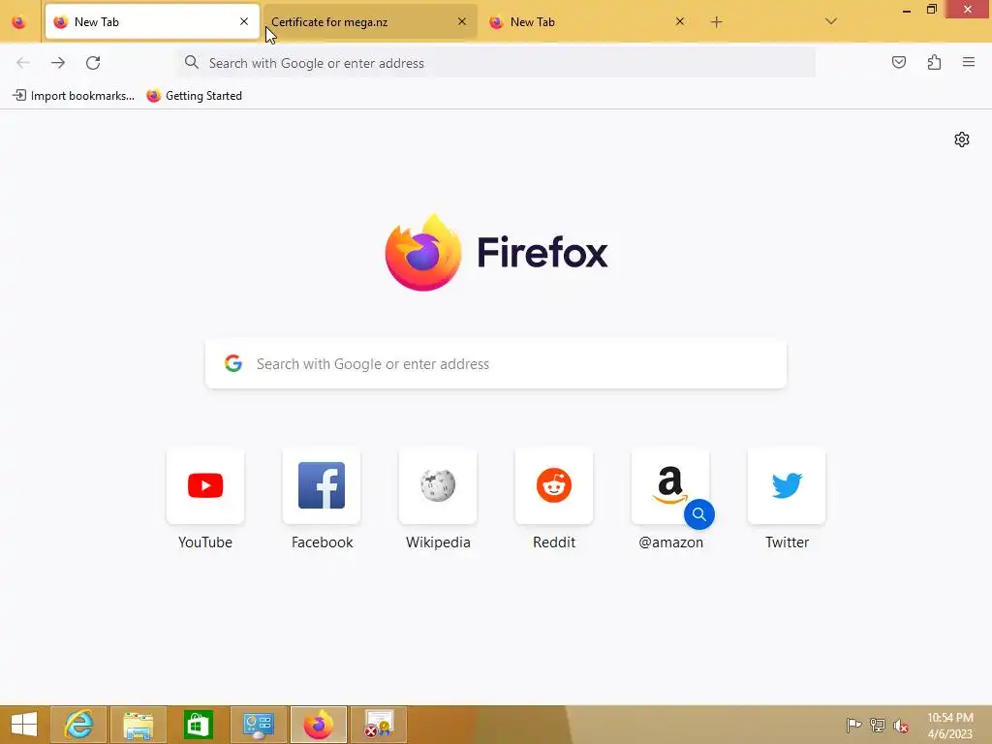Reload the current page

(x=93, y=63)
